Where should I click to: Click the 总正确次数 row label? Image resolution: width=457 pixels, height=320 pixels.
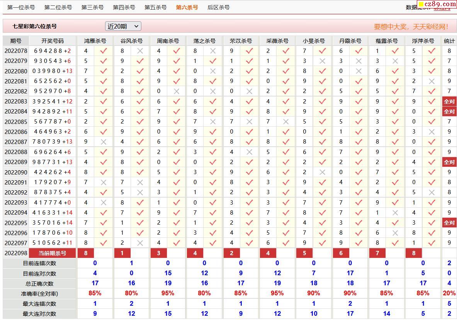(x=39, y=284)
